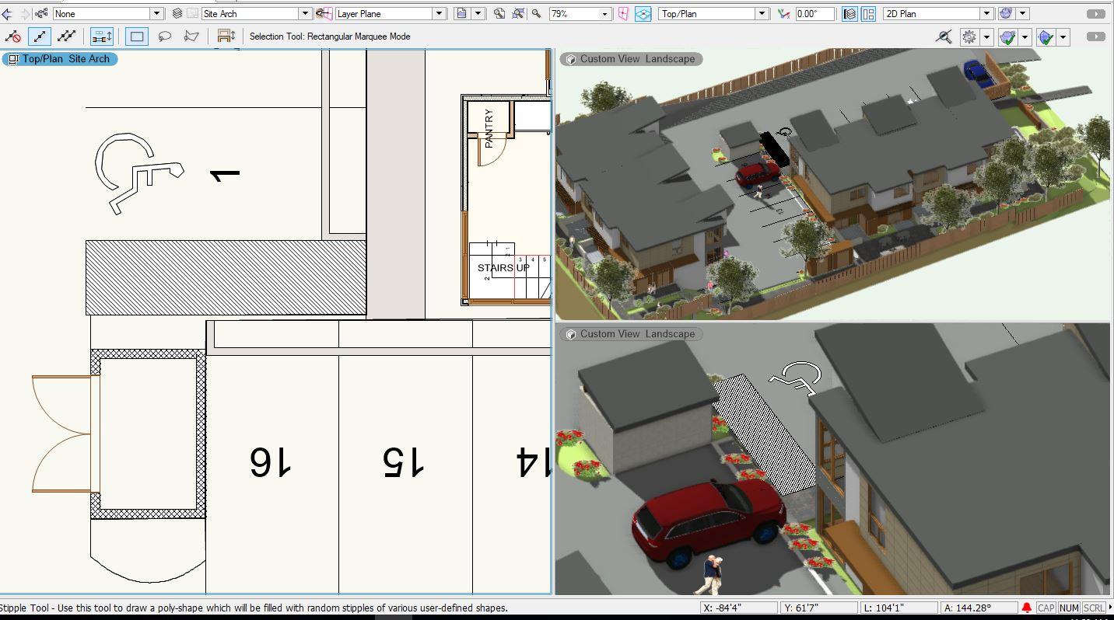Click the Y coordinate field in status bar
The height and width of the screenshot is (620, 1114).
[819, 608]
